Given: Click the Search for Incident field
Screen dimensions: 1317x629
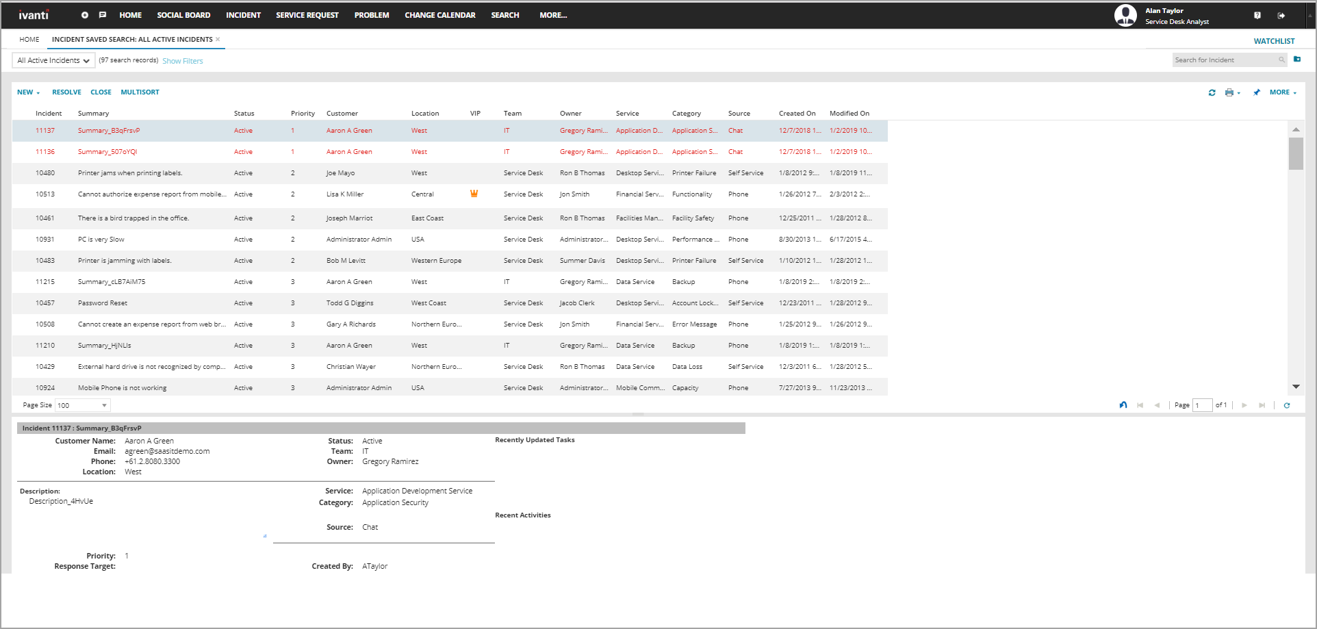Looking at the screenshot, I should tap(1225, 60).
